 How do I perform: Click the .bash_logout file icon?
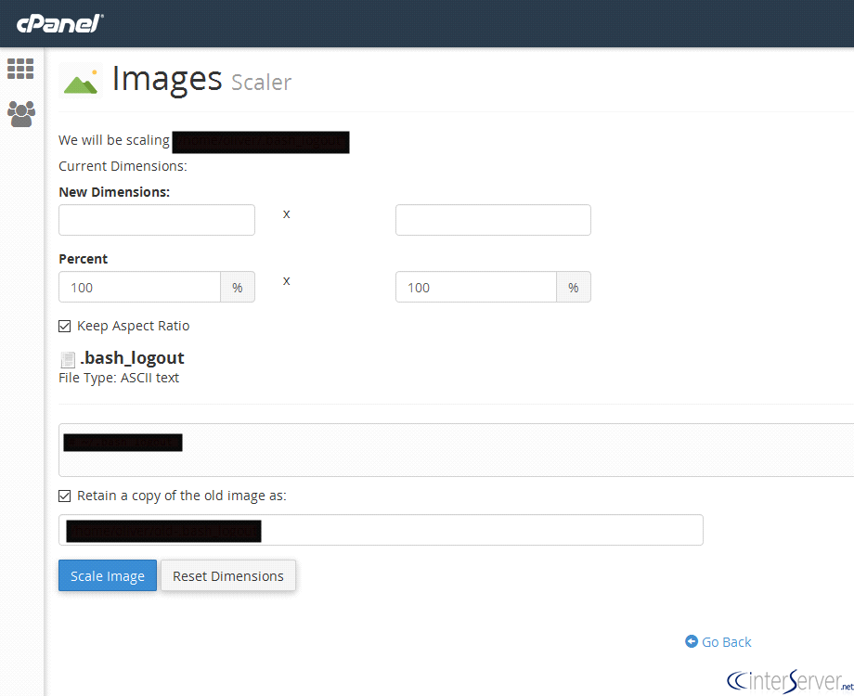(x=68, y=359)
